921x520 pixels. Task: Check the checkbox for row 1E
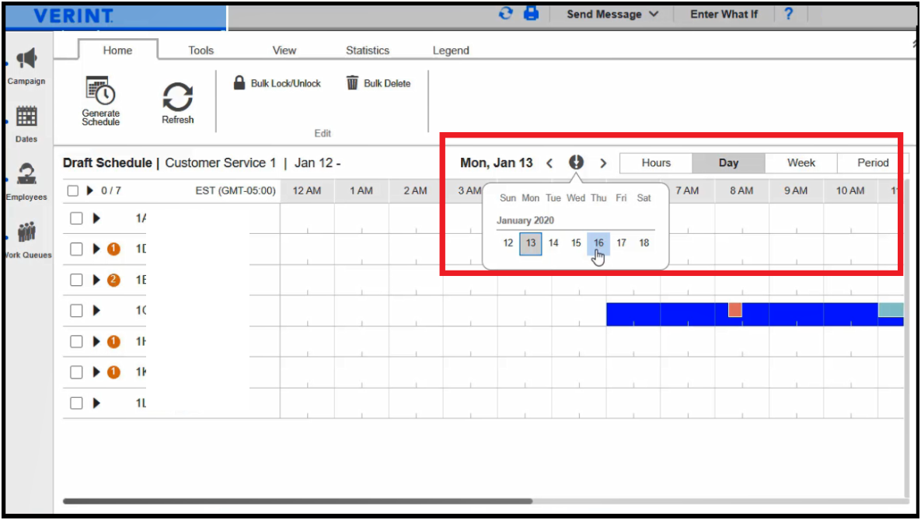(x=76, y=280)
